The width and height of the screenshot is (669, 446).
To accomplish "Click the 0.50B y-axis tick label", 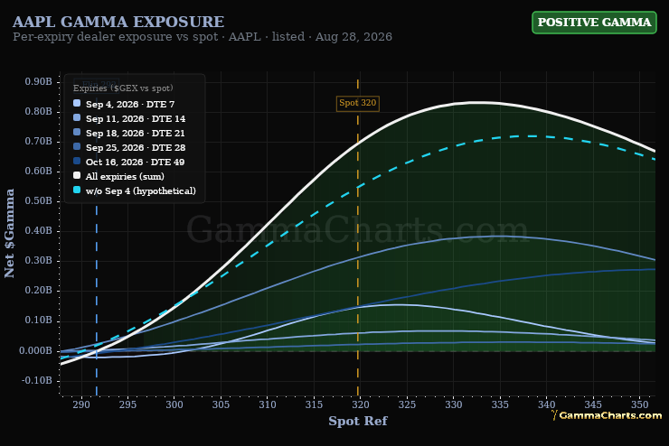I will [38, 201].
